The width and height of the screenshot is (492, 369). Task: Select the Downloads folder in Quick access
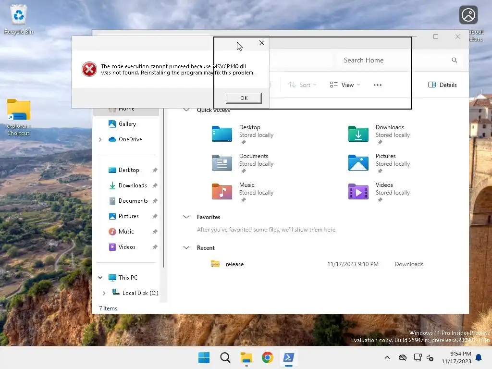(380, 135)
